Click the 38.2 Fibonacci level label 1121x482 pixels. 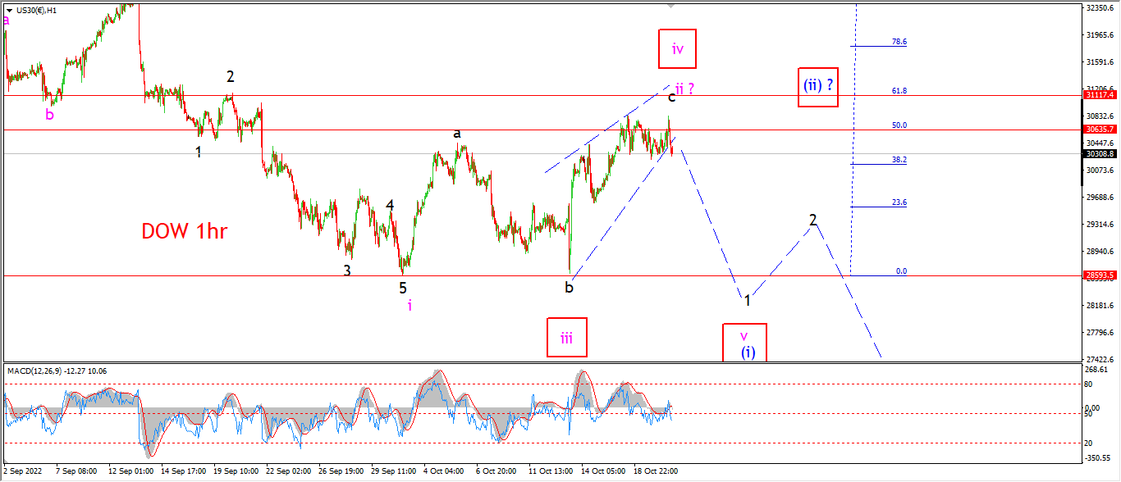tap(899, 160)
